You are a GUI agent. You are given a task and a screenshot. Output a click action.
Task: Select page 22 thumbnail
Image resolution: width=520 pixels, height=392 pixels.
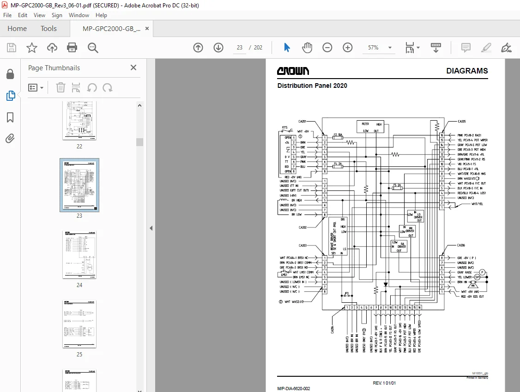tap(79, 120)
